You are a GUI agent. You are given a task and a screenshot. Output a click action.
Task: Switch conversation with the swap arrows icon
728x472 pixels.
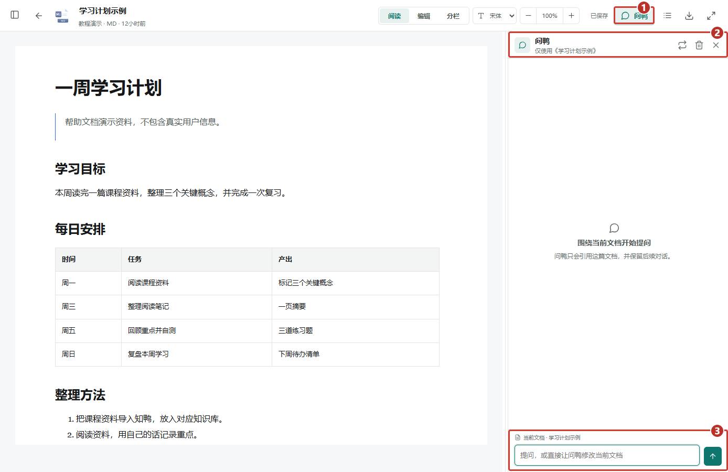[x=682, y=45]
